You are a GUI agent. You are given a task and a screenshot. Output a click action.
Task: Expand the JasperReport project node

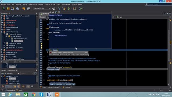[2, 23]
